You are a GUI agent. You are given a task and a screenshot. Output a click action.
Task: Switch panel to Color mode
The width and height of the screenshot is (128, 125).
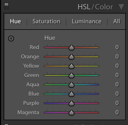pos(104,7)
